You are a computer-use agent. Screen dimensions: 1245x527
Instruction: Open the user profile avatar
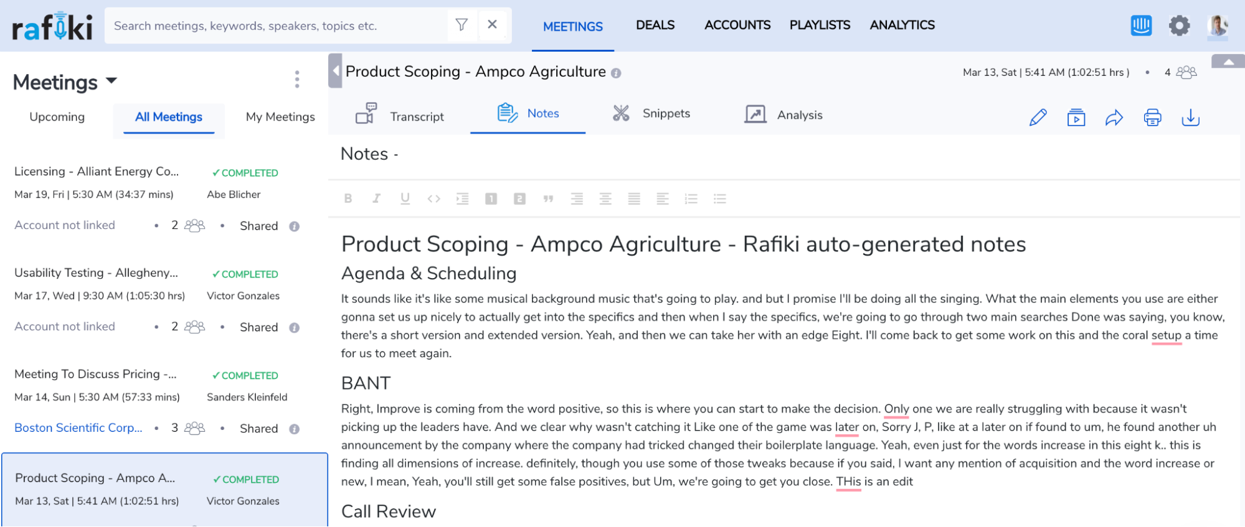pos(1218,26)
